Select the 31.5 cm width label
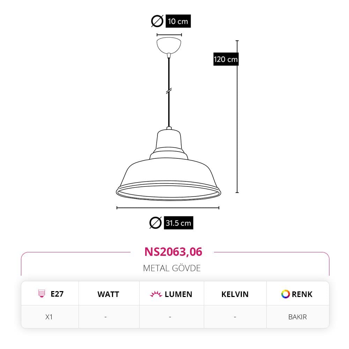 tap(178, 223)
